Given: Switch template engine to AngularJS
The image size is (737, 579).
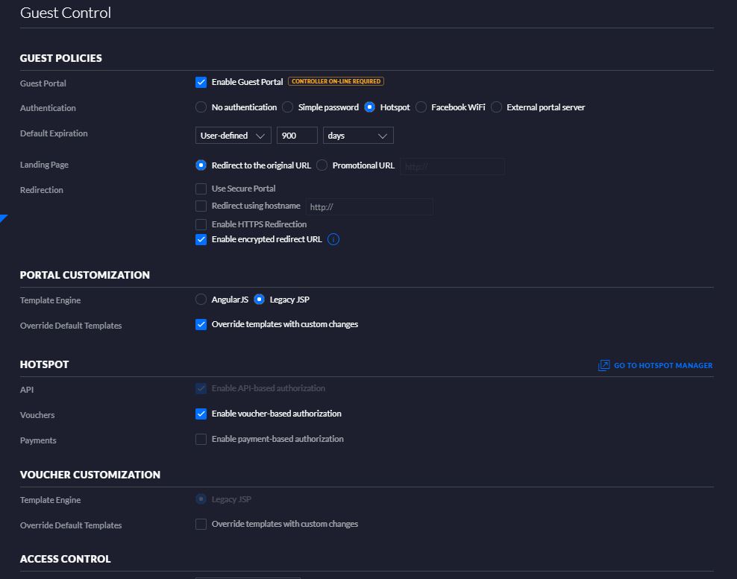Looking at the screenshot, I should [x=201, y=300].
